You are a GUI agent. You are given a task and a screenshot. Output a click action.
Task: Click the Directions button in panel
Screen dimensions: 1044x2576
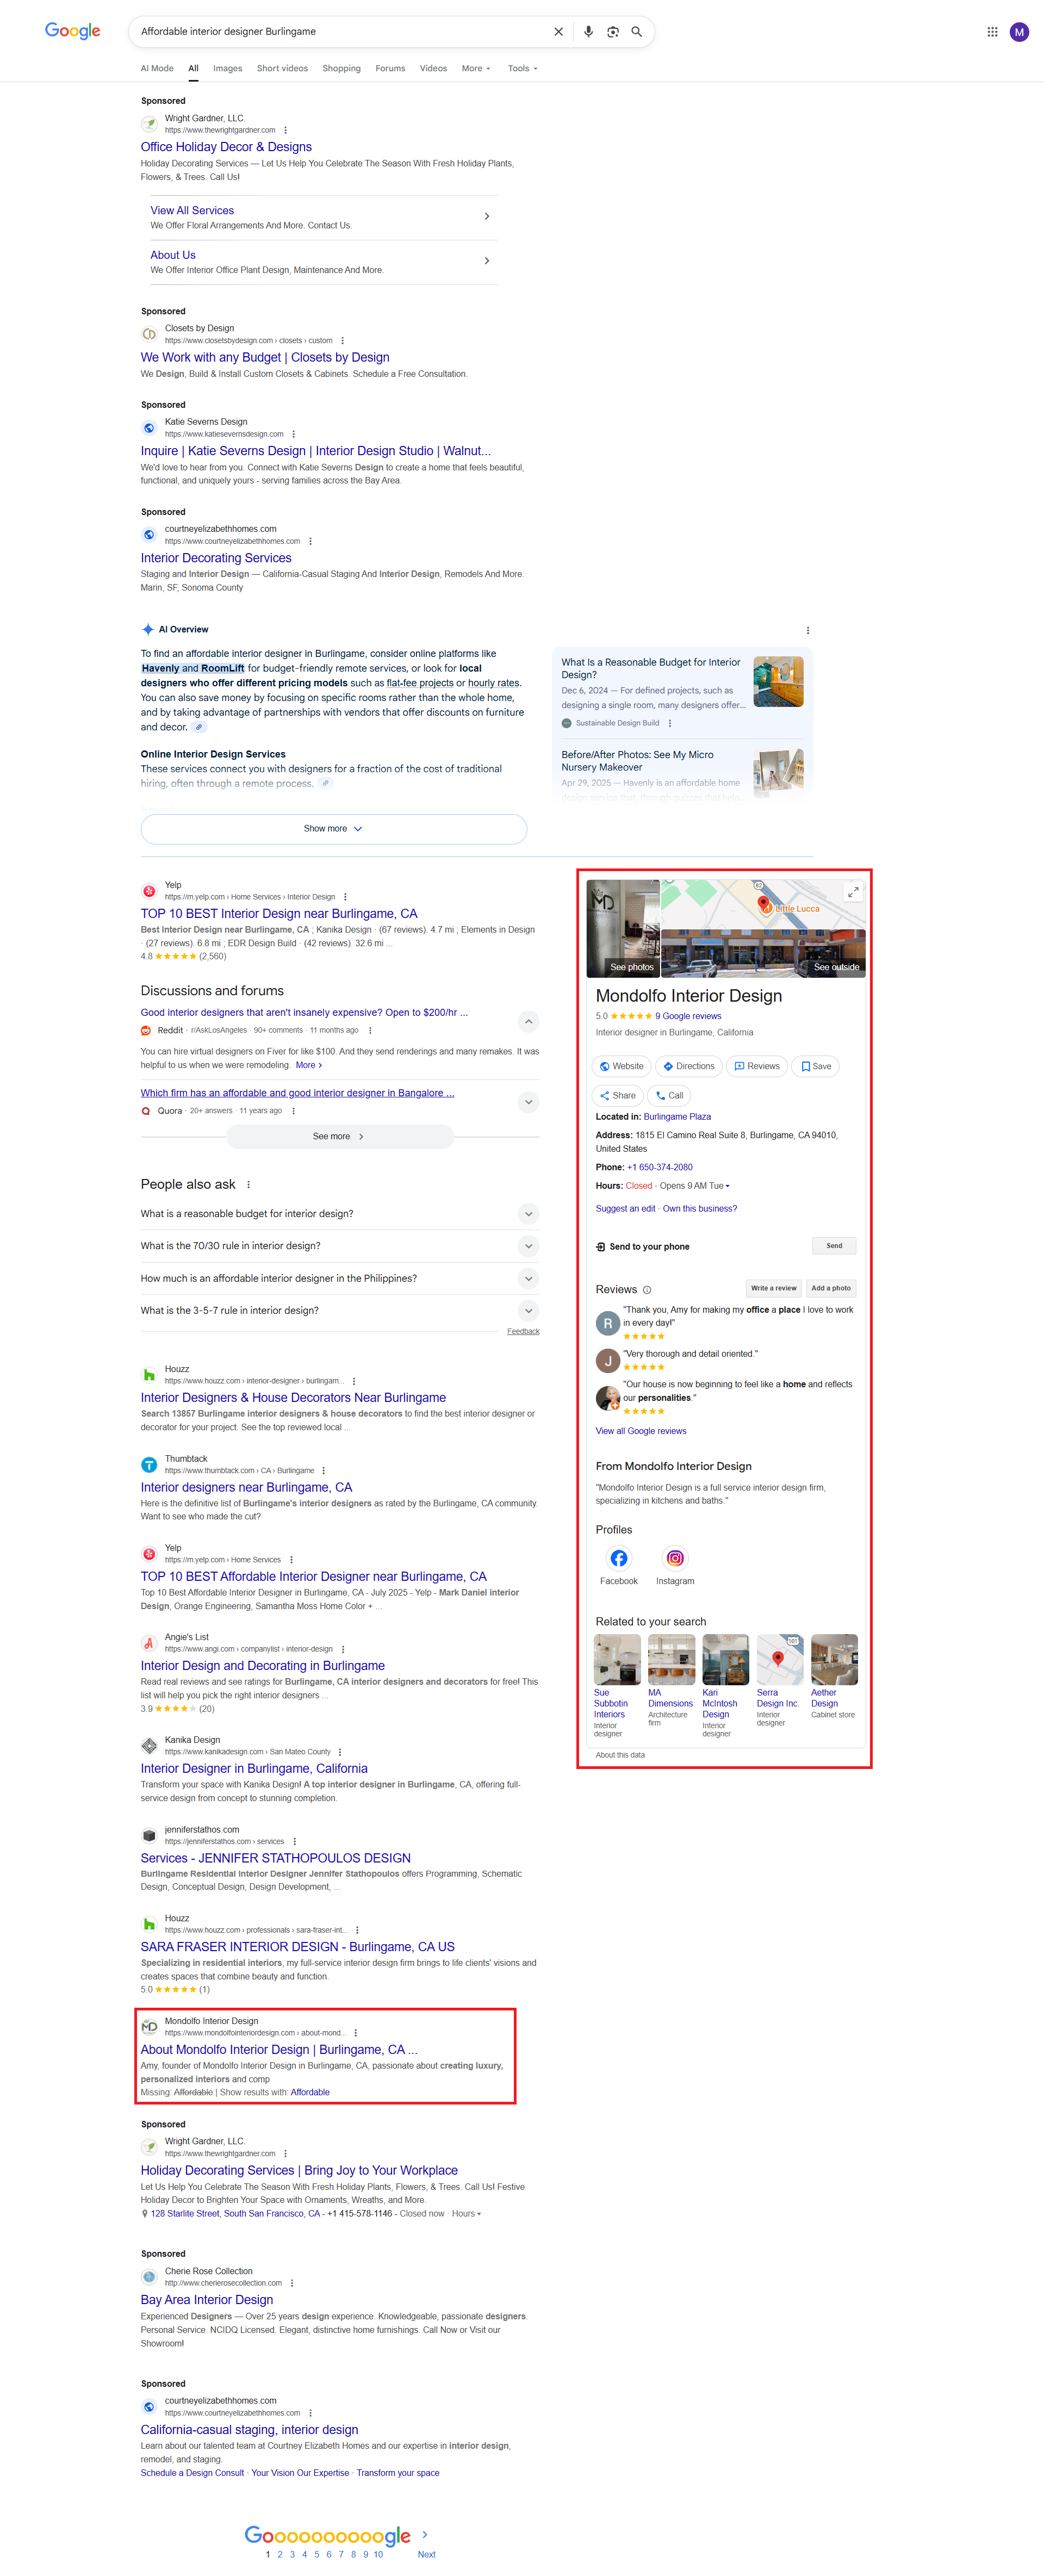point(688,1066)
